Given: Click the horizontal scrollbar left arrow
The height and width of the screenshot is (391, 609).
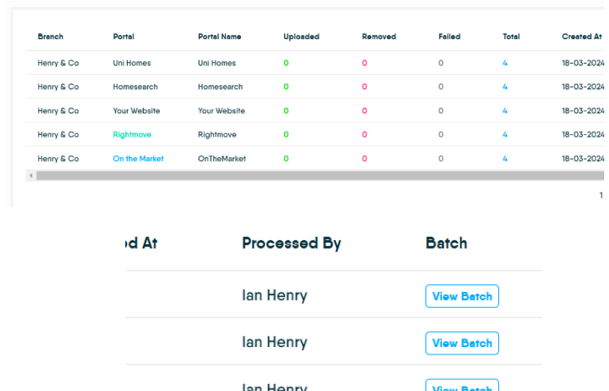Looking at the screenshot, I should pos(31,175).
